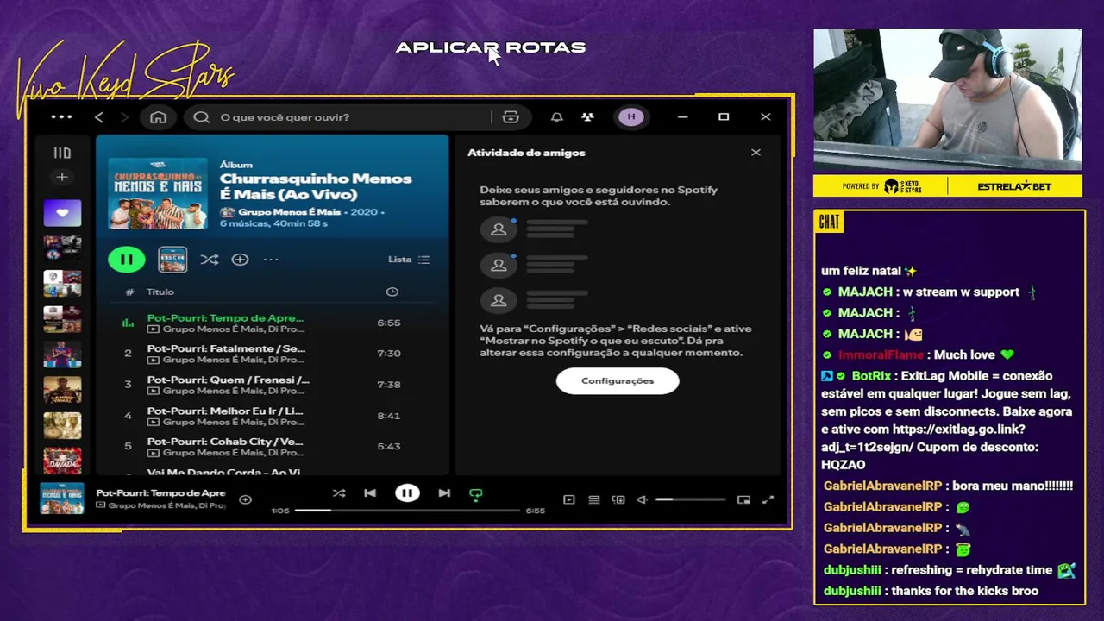The image size is (1104, 621).
Task: Open the Now Playing view icon
Action: coord(569,499)
